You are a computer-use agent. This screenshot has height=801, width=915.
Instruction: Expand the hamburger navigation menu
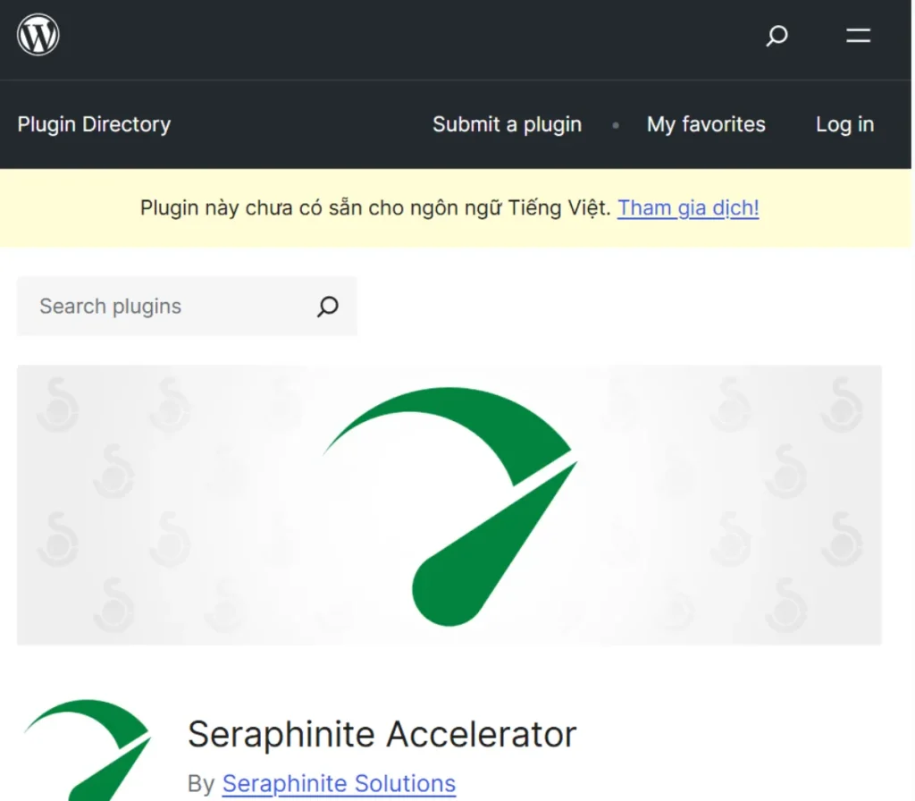coord(859,36)
